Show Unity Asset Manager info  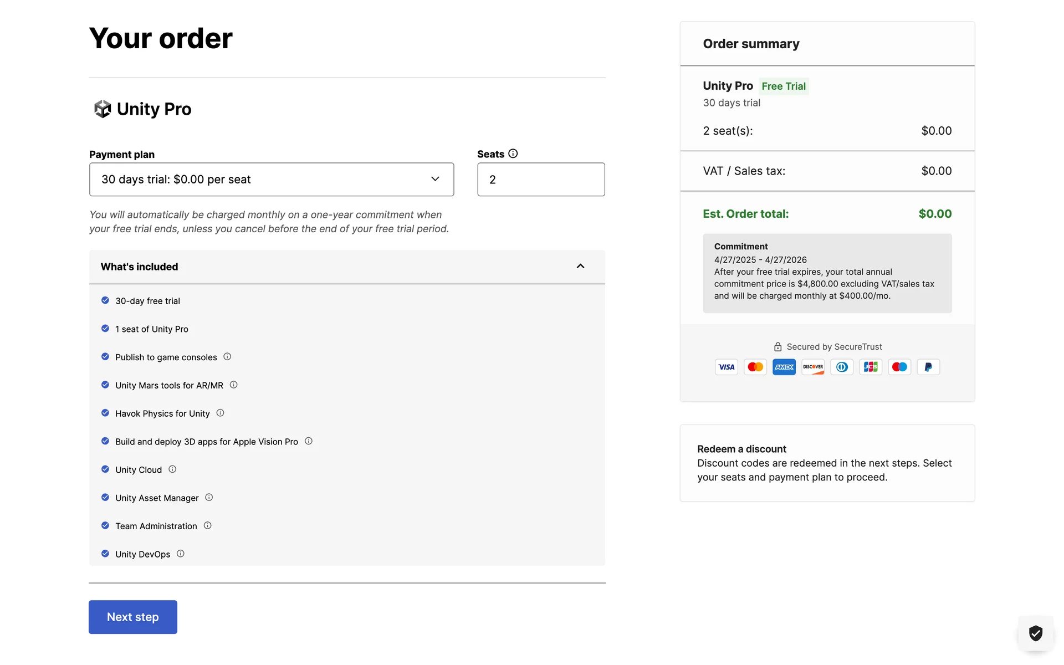209,498
